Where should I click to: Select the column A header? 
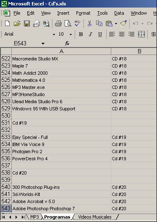[61, 51]
